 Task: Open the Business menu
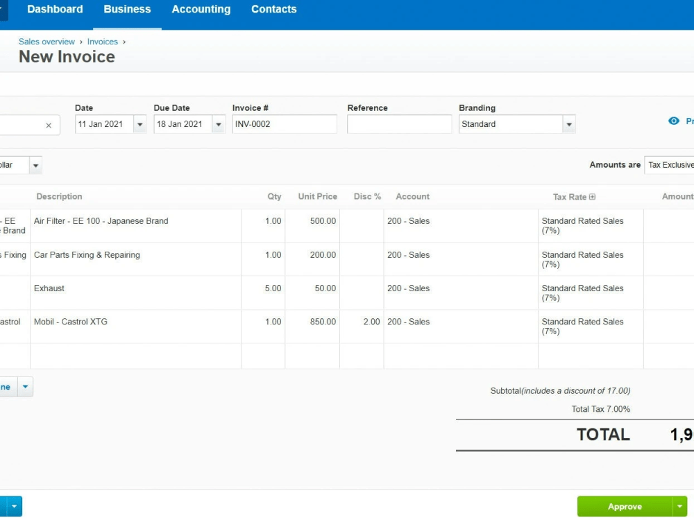pos(127,9)
